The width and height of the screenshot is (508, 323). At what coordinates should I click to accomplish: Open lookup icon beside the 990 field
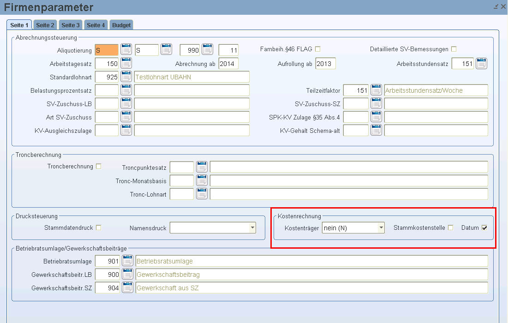point(207,49)
